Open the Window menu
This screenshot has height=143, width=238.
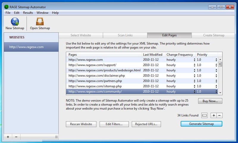pyautogui.click(x=42, y=13)
